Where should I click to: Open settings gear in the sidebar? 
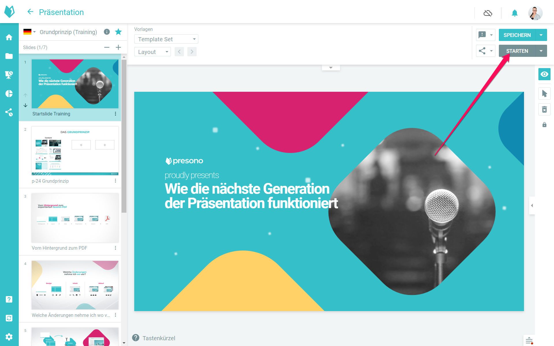tap(9, 337)
